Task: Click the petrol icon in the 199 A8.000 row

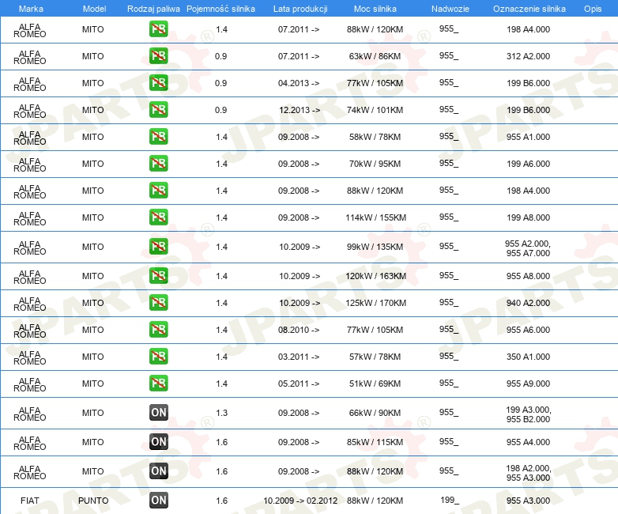Action: (158, 217)
